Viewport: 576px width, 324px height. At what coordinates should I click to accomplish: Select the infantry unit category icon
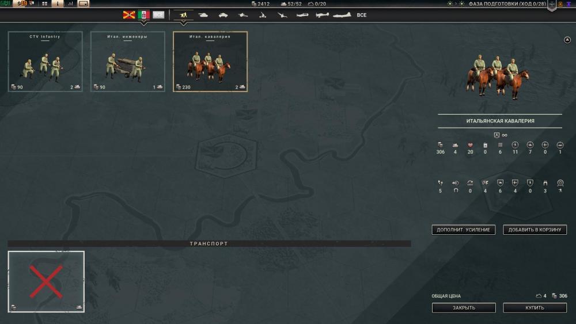184,14
